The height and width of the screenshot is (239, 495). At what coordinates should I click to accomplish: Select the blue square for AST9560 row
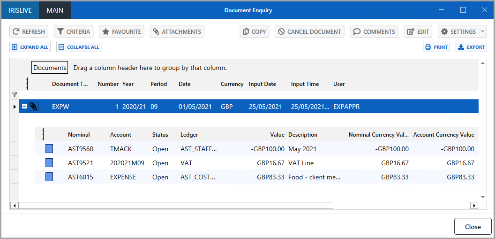(x=49, y=148)
